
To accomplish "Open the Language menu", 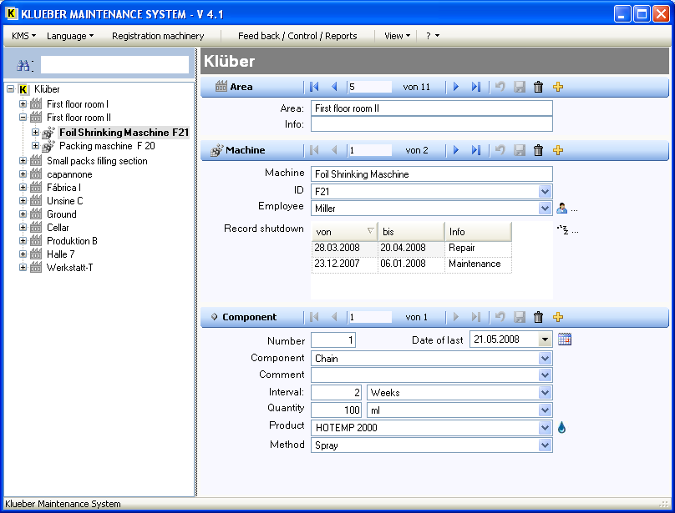I will coord(70,36).
